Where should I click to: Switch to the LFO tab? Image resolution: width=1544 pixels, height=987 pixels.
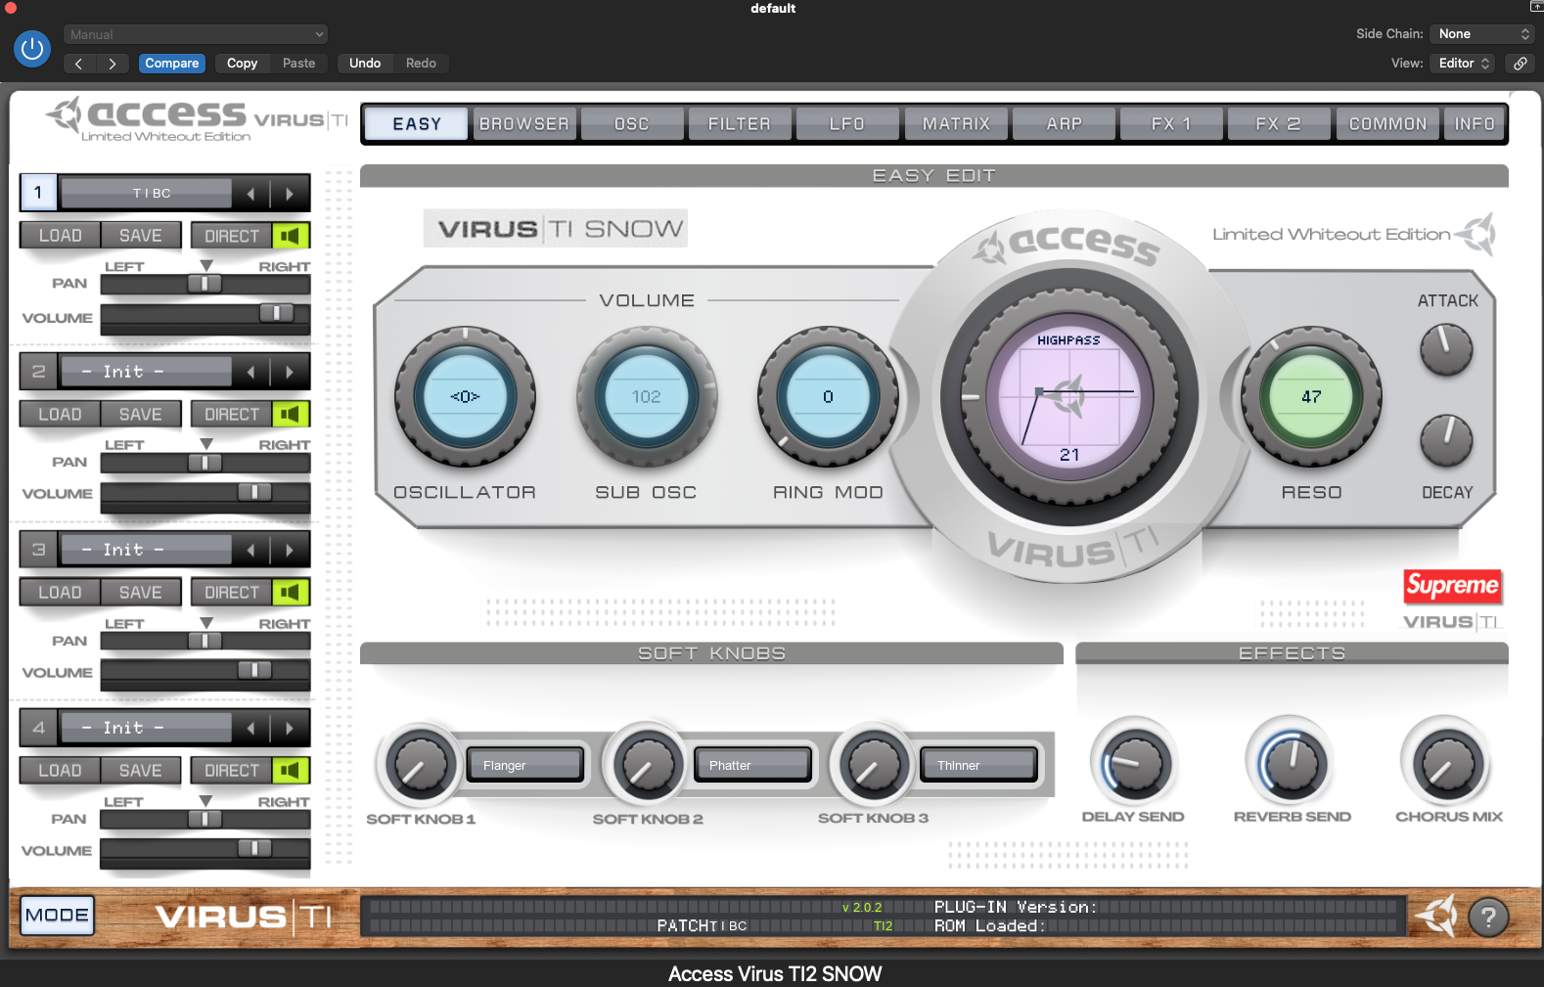click(847, 124)
